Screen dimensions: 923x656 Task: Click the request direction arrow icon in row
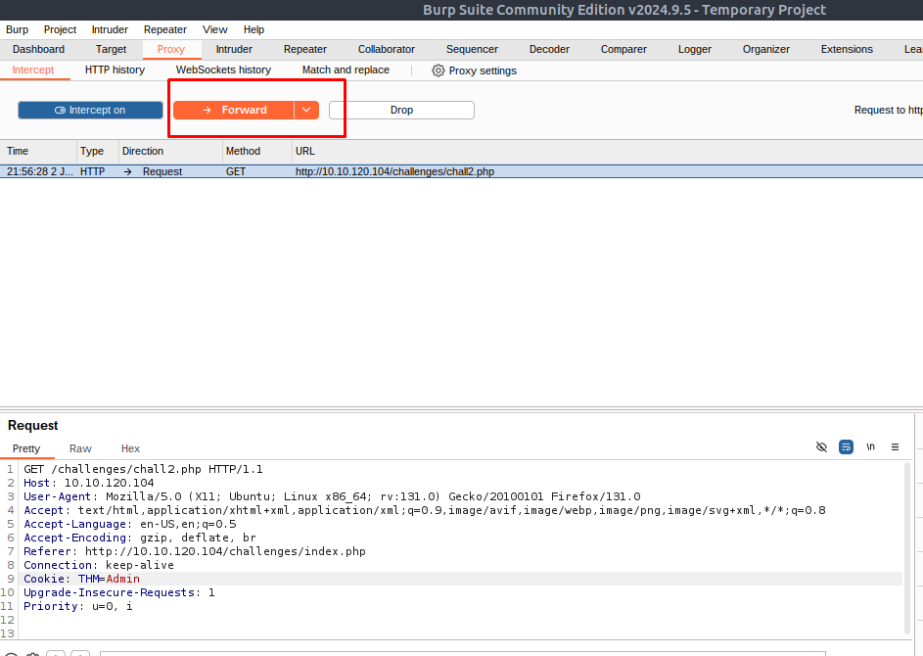(x=128, y=172)
